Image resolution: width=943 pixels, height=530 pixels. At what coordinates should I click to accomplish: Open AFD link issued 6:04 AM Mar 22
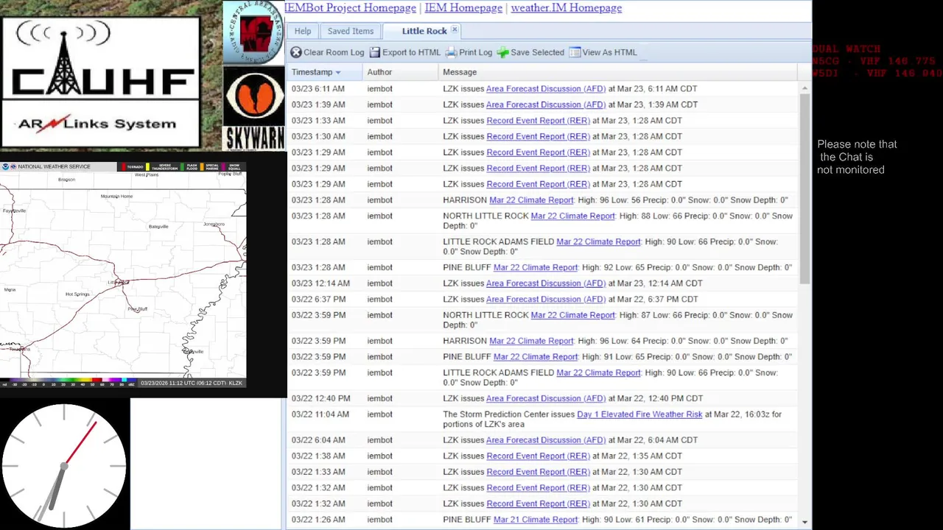546,440
